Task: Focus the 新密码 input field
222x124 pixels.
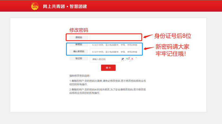Action: coord(114,45)
